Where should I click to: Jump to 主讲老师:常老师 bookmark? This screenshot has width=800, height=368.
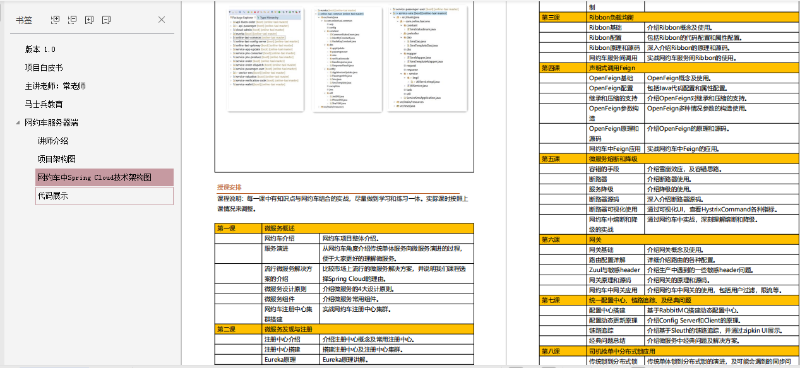pos(55,86)
